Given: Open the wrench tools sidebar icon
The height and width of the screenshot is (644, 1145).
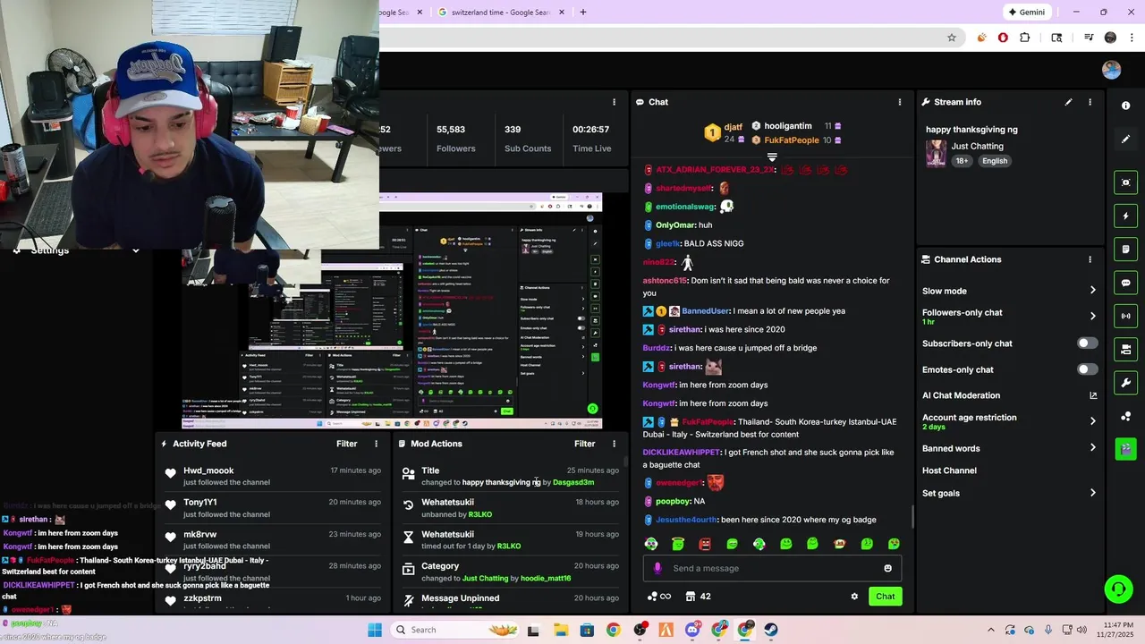Looking at the screenshot, I should pos(1125,383).
